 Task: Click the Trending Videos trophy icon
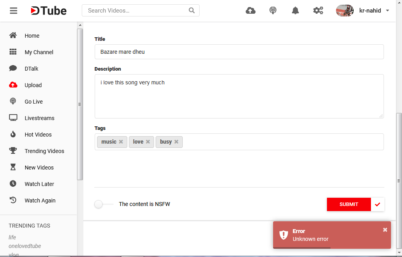coord(13,151)
